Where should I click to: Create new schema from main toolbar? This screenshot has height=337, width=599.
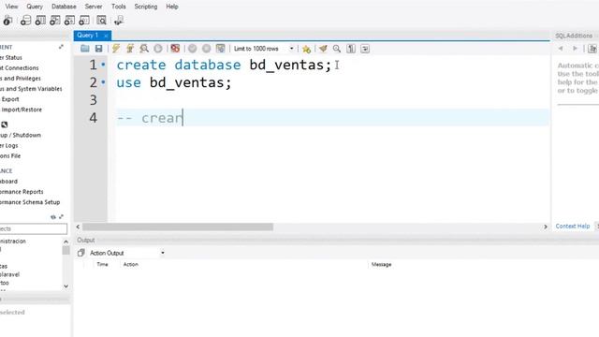[x=25, y=21]
